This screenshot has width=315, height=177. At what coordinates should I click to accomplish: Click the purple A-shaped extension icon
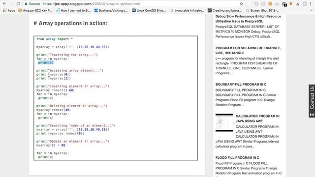297,4
